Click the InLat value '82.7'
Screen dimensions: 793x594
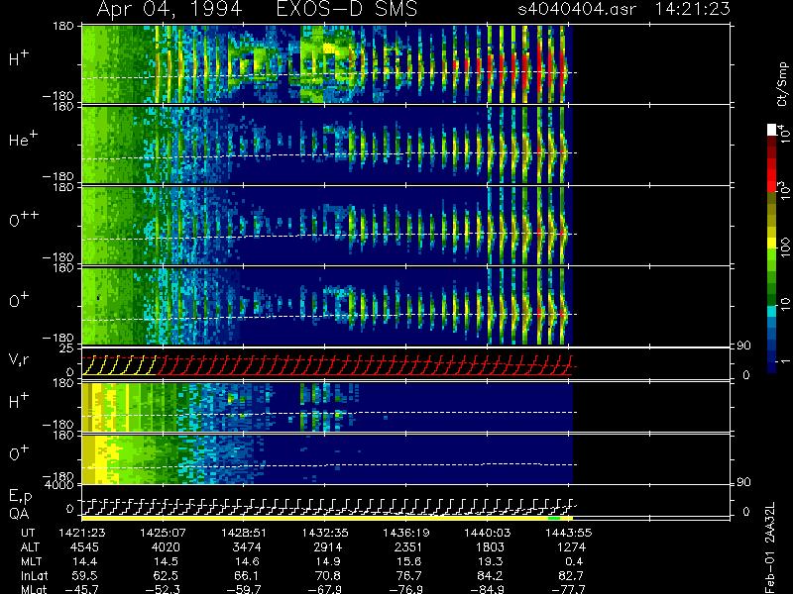(572, 575)
